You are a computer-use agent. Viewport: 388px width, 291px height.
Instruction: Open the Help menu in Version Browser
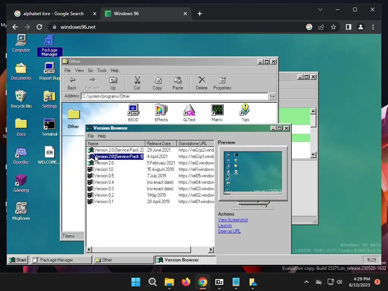[102, 136]
